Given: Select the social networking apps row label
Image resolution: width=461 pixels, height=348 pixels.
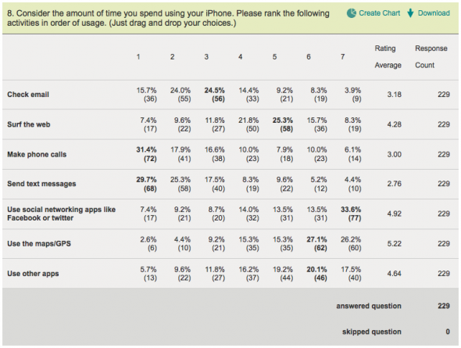Looking at the screenshot, I should point(61,213).
